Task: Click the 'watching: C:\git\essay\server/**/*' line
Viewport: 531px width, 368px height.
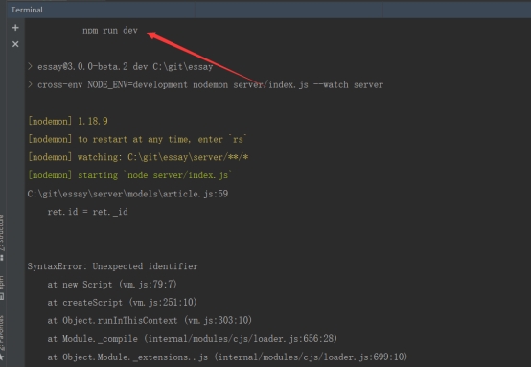Action: click(x=138, y=157)
